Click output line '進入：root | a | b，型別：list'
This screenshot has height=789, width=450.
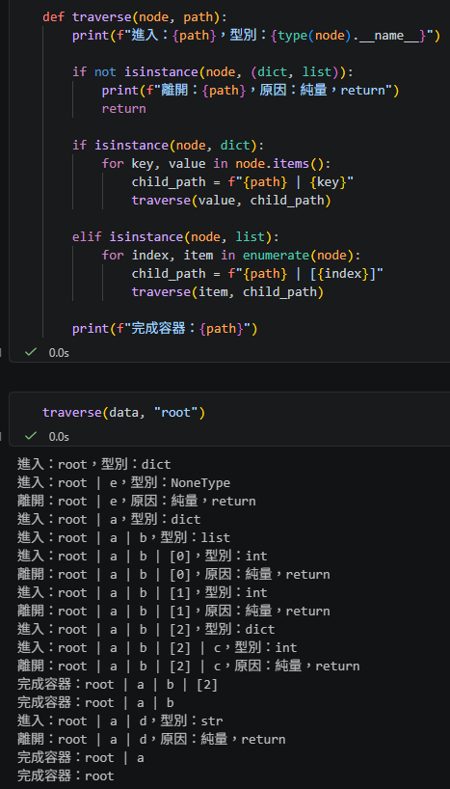pyautogui.click(x=123, y=537)
